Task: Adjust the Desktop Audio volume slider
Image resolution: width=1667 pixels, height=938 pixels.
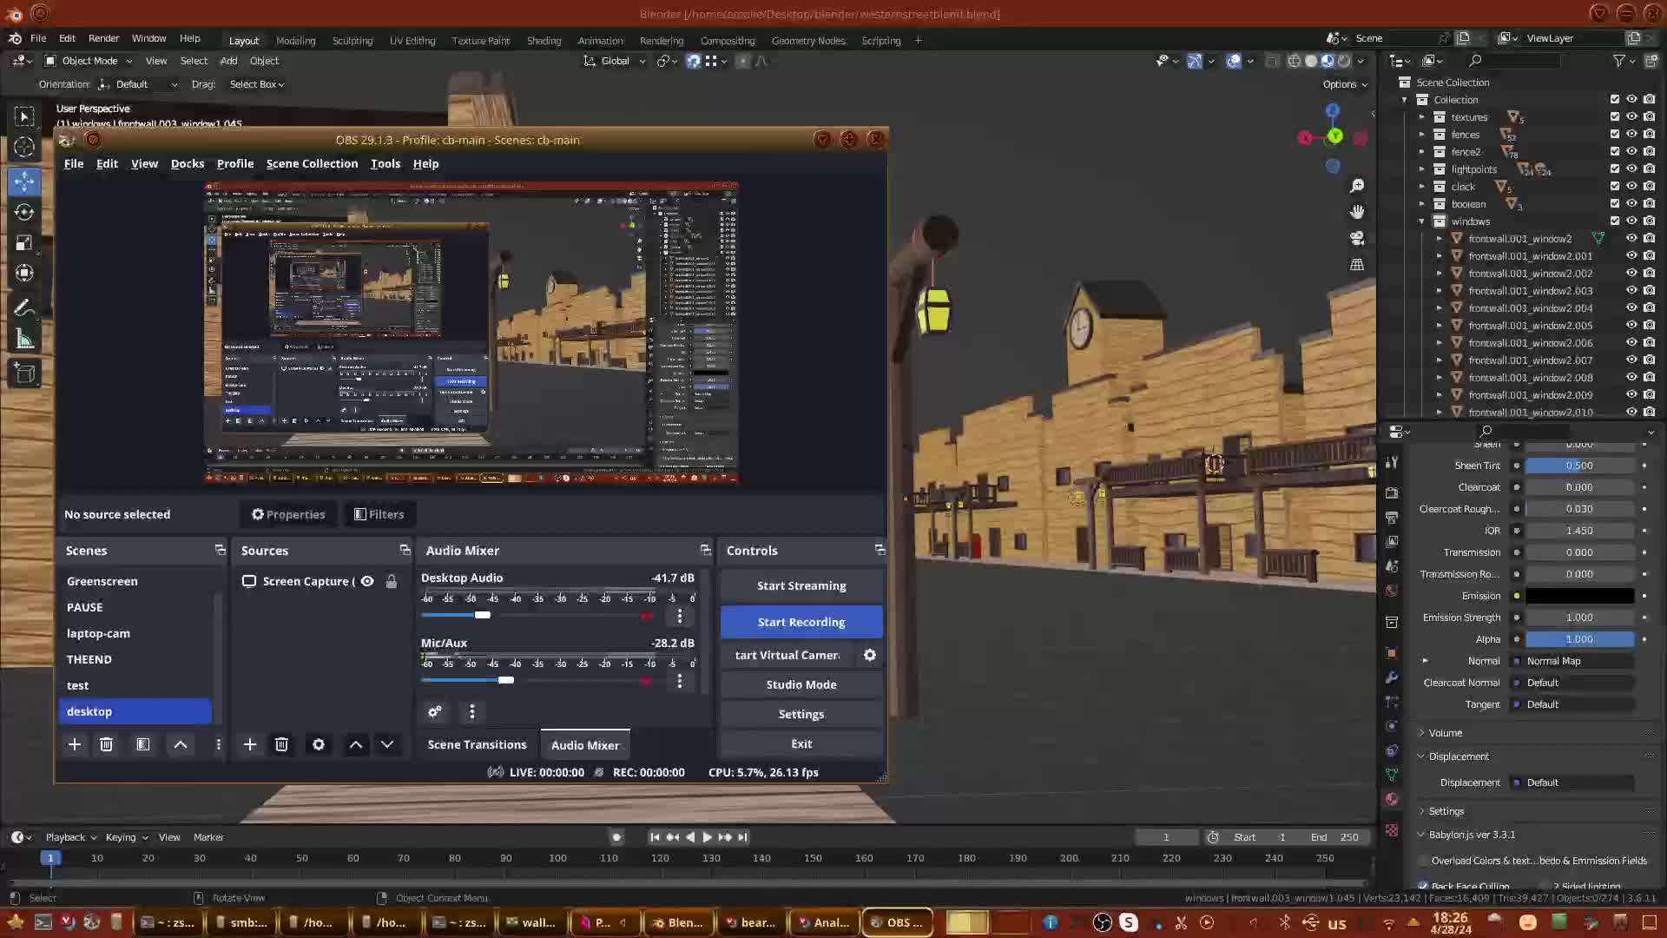Action: (x=483, y=615)
